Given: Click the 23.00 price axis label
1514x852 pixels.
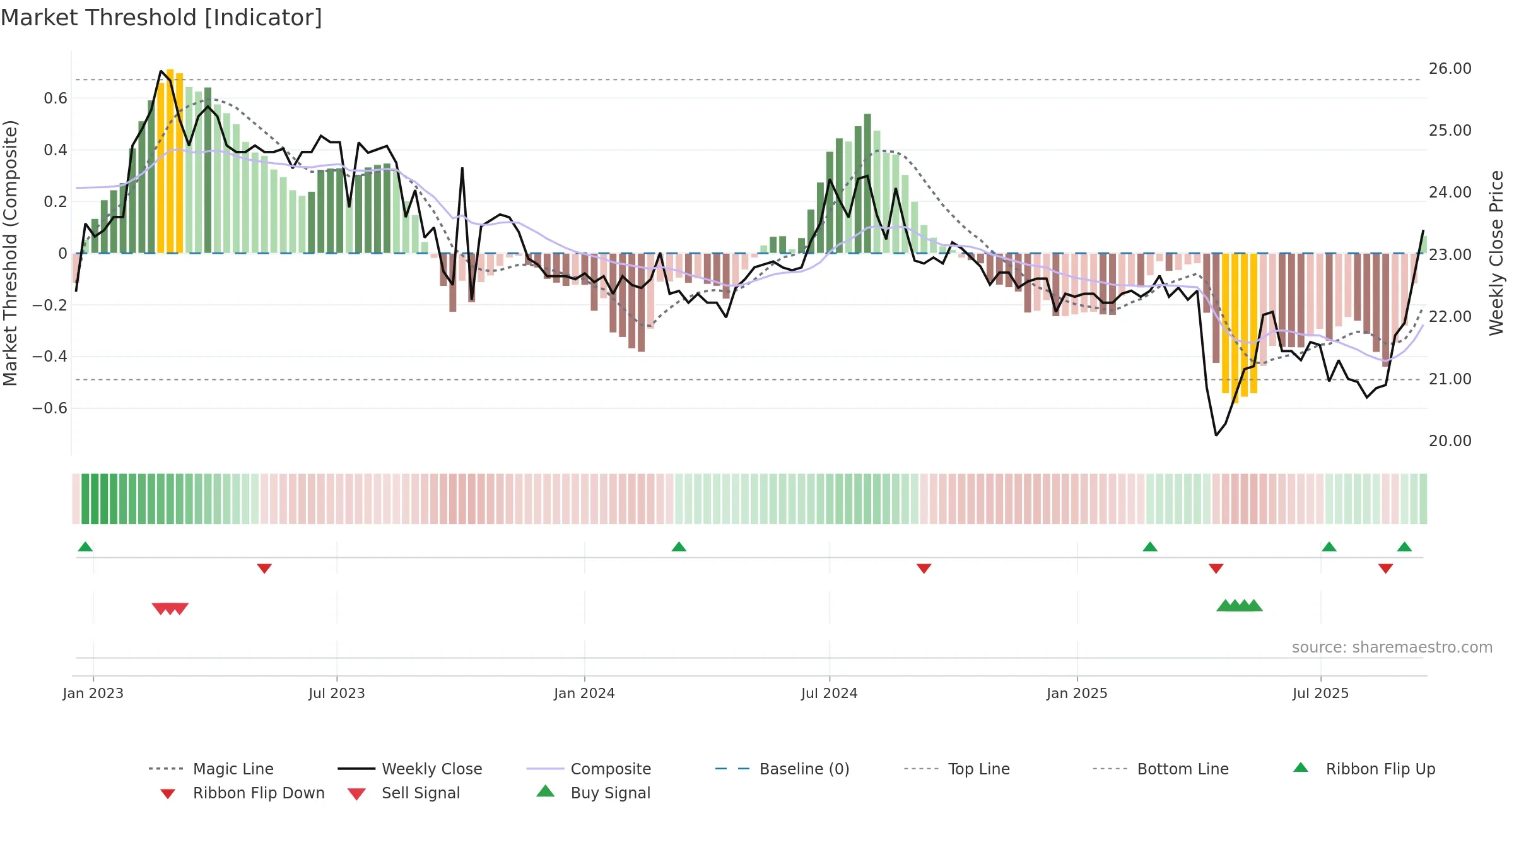Looking at the screenshot, I should click(x=1450, y=254).
